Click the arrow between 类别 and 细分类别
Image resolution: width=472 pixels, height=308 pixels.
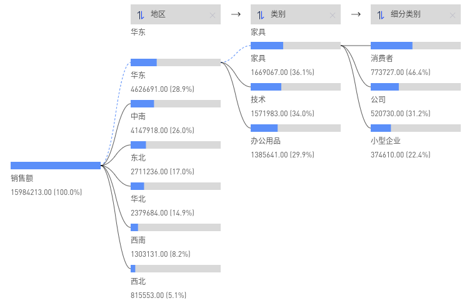tap(356, 14)
